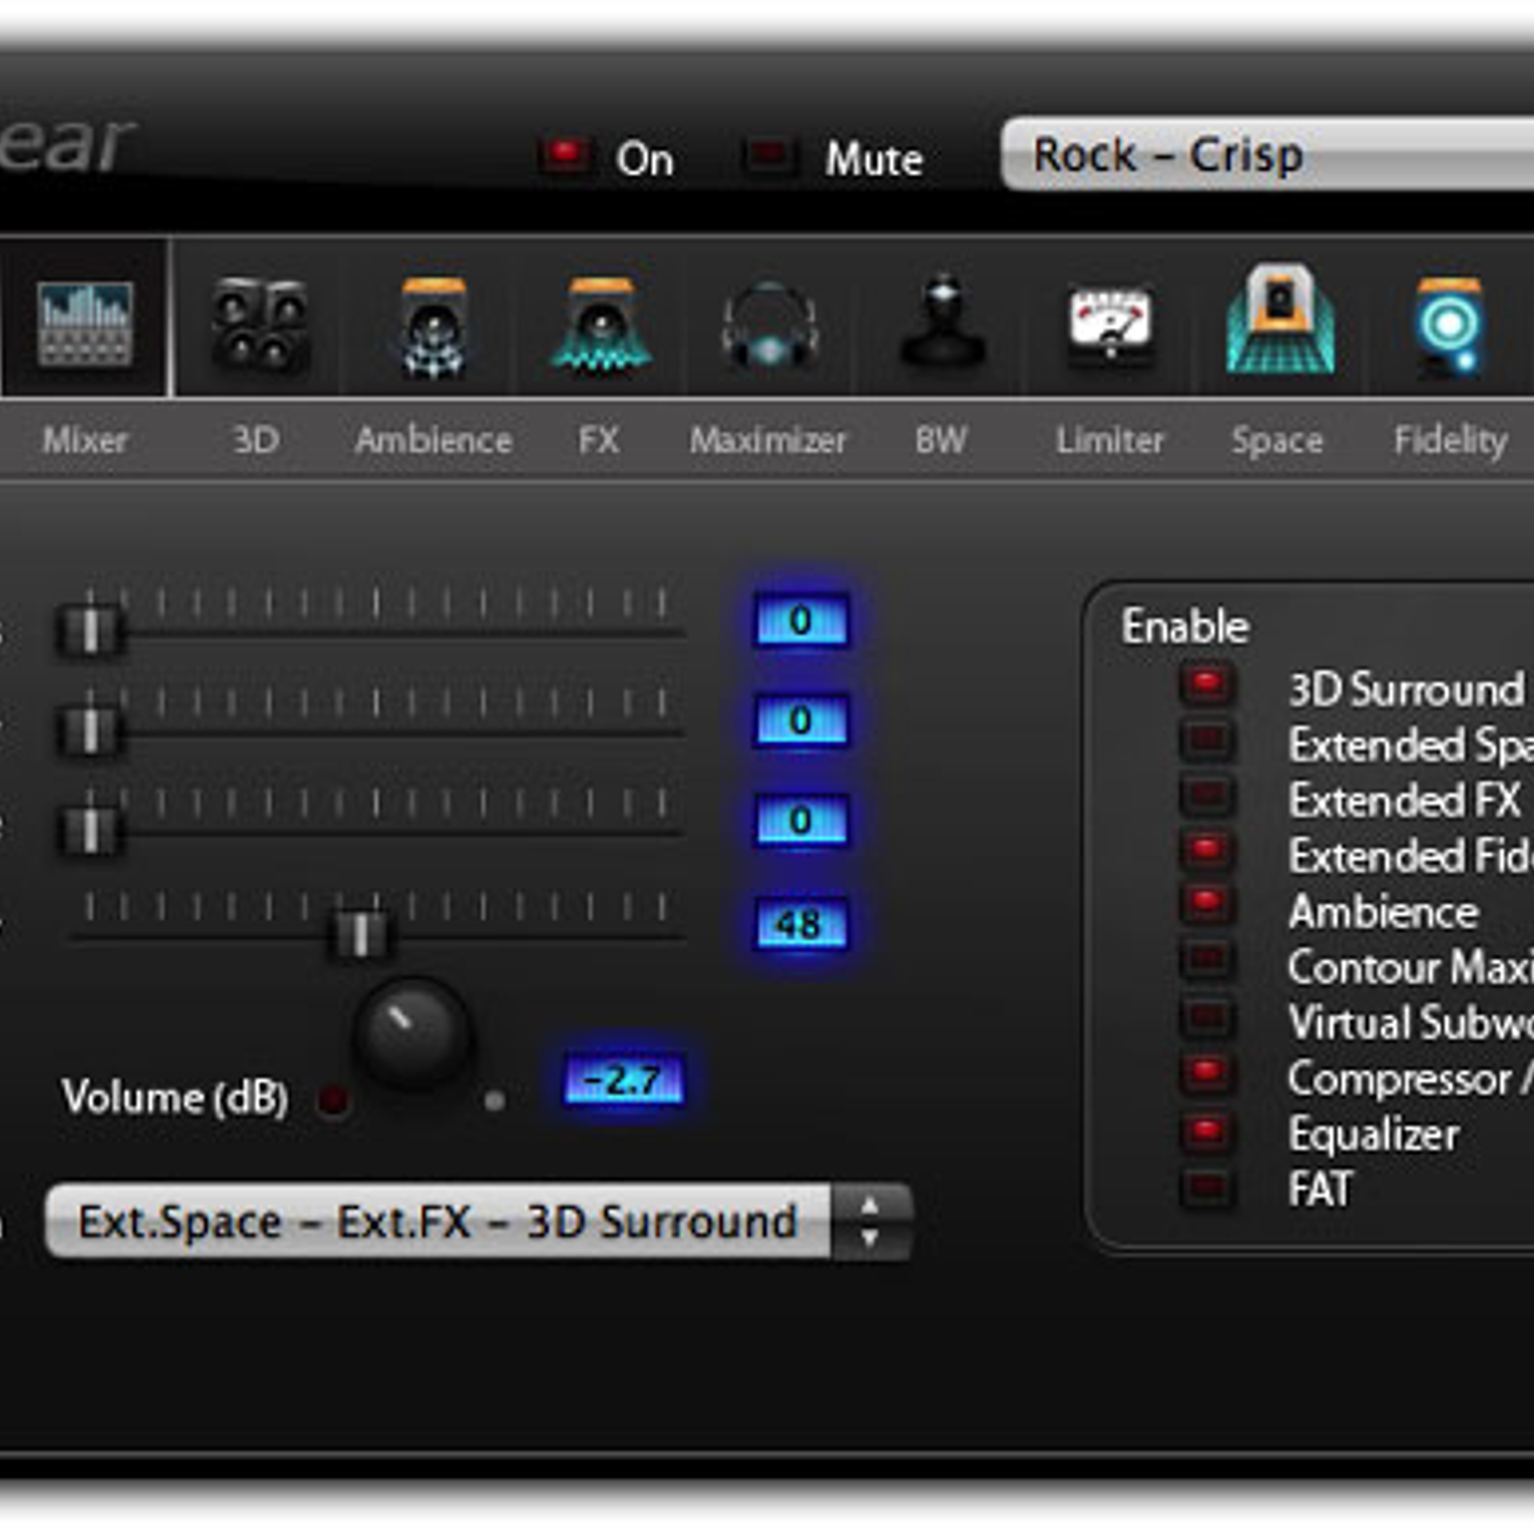Select the 3D speakers icon

260,325
